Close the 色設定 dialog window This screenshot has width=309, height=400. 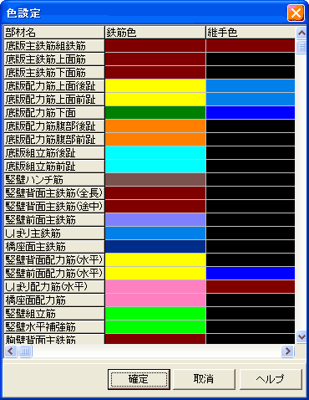[x=296, y=13]
